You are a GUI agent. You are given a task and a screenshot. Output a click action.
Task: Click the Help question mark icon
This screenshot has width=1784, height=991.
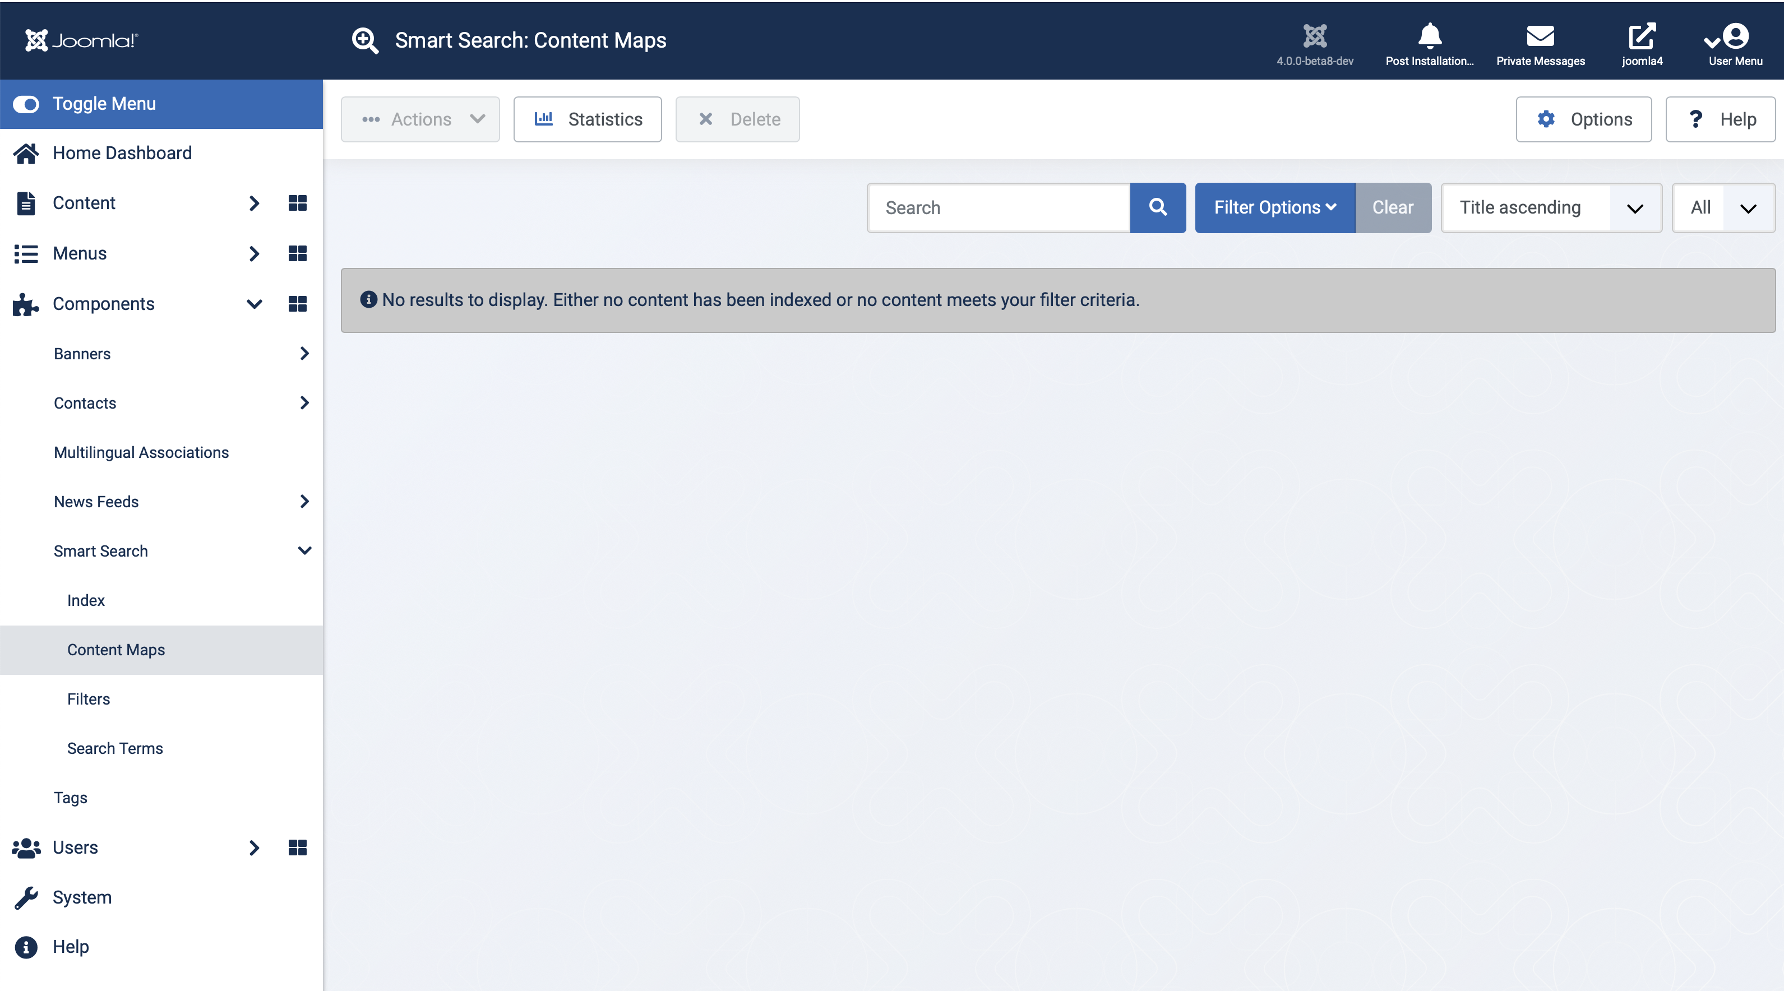click(x=1695, y=119)
